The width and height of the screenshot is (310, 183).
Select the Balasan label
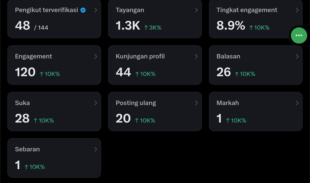pyautogui.click(x=228, y=56)
